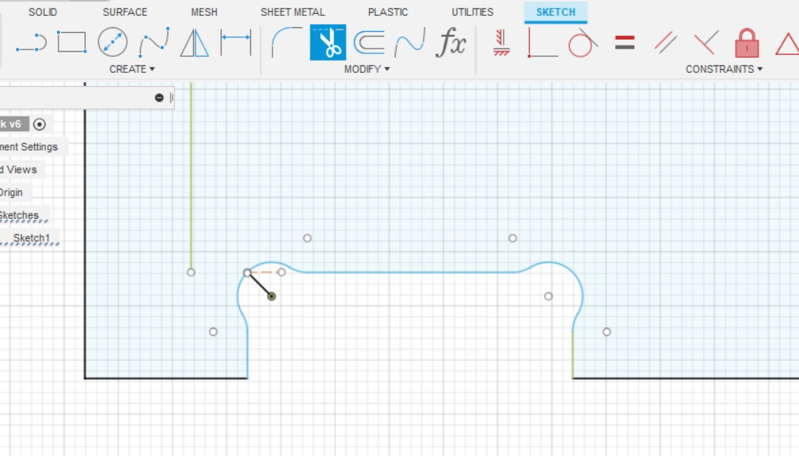Apply the Fix/Unfix lock constraint
799x456 pixels.
(x=747, y=43)
